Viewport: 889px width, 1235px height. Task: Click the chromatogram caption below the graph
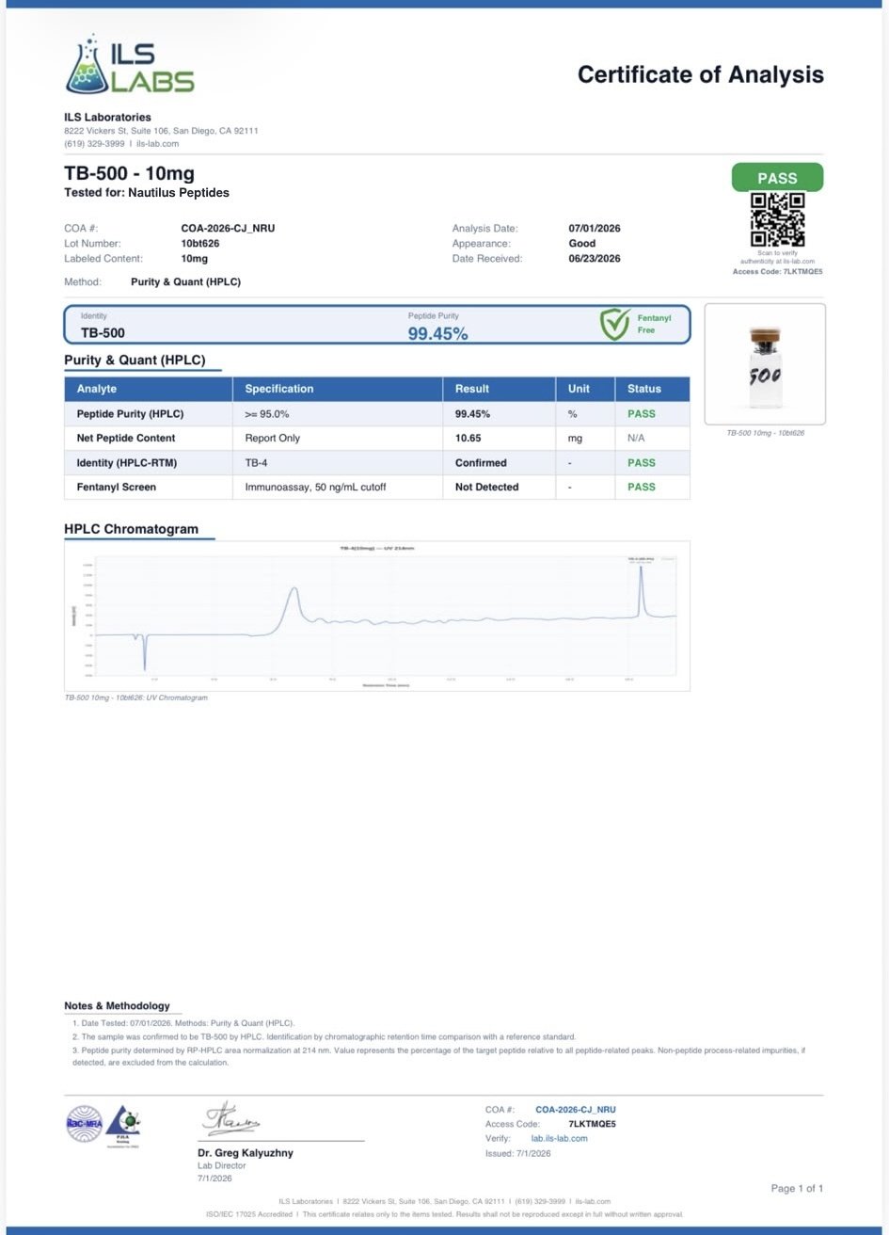(135, 698)
